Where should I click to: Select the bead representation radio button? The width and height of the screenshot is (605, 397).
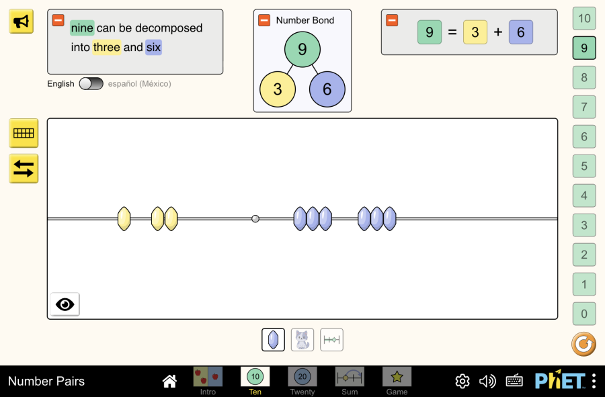tap(273, 340)
